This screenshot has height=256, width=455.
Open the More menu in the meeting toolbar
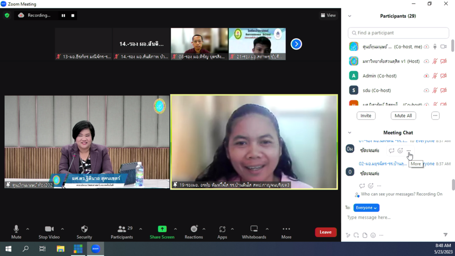click(x=286, y=232)
